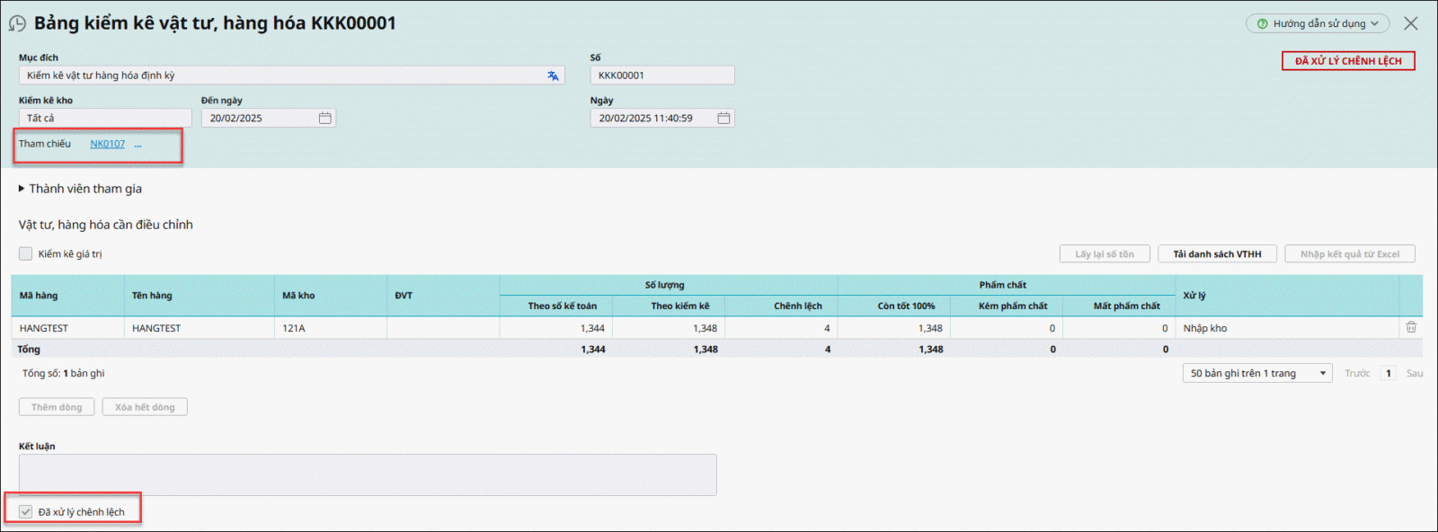Open the 50 bản ghi trên 1 trang dropdown
This screenshot has height=532, width=1438.
[x=1256, y=374]
